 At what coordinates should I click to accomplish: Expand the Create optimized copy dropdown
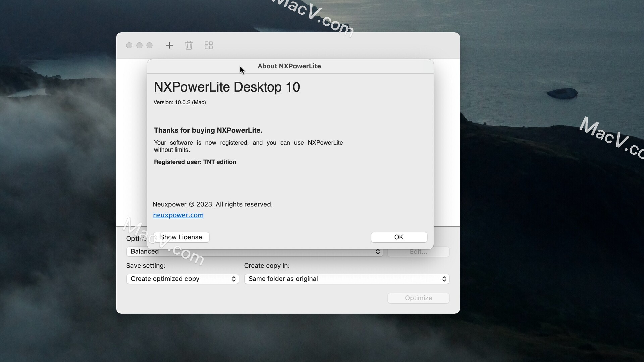183,279
